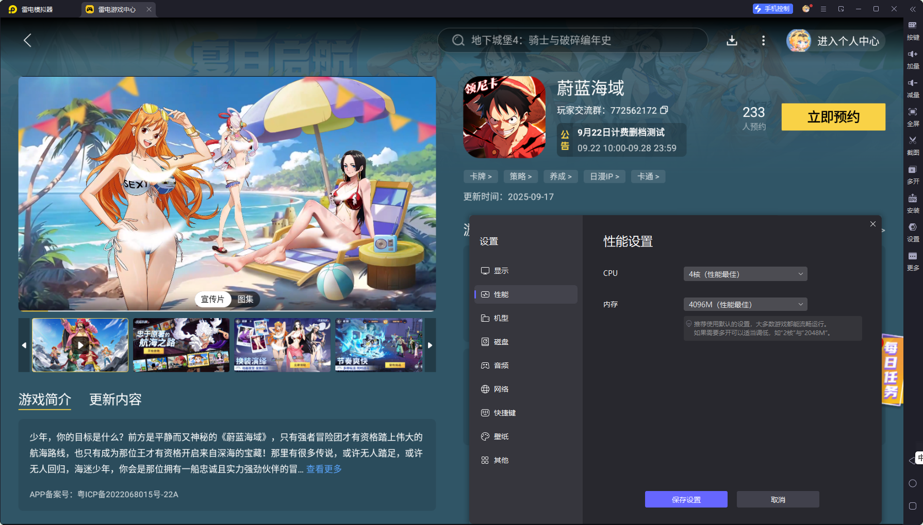Click the 安装 APK install icon
Image resolution: width=923 pixels, height=525 pixels.
point(913,198)
